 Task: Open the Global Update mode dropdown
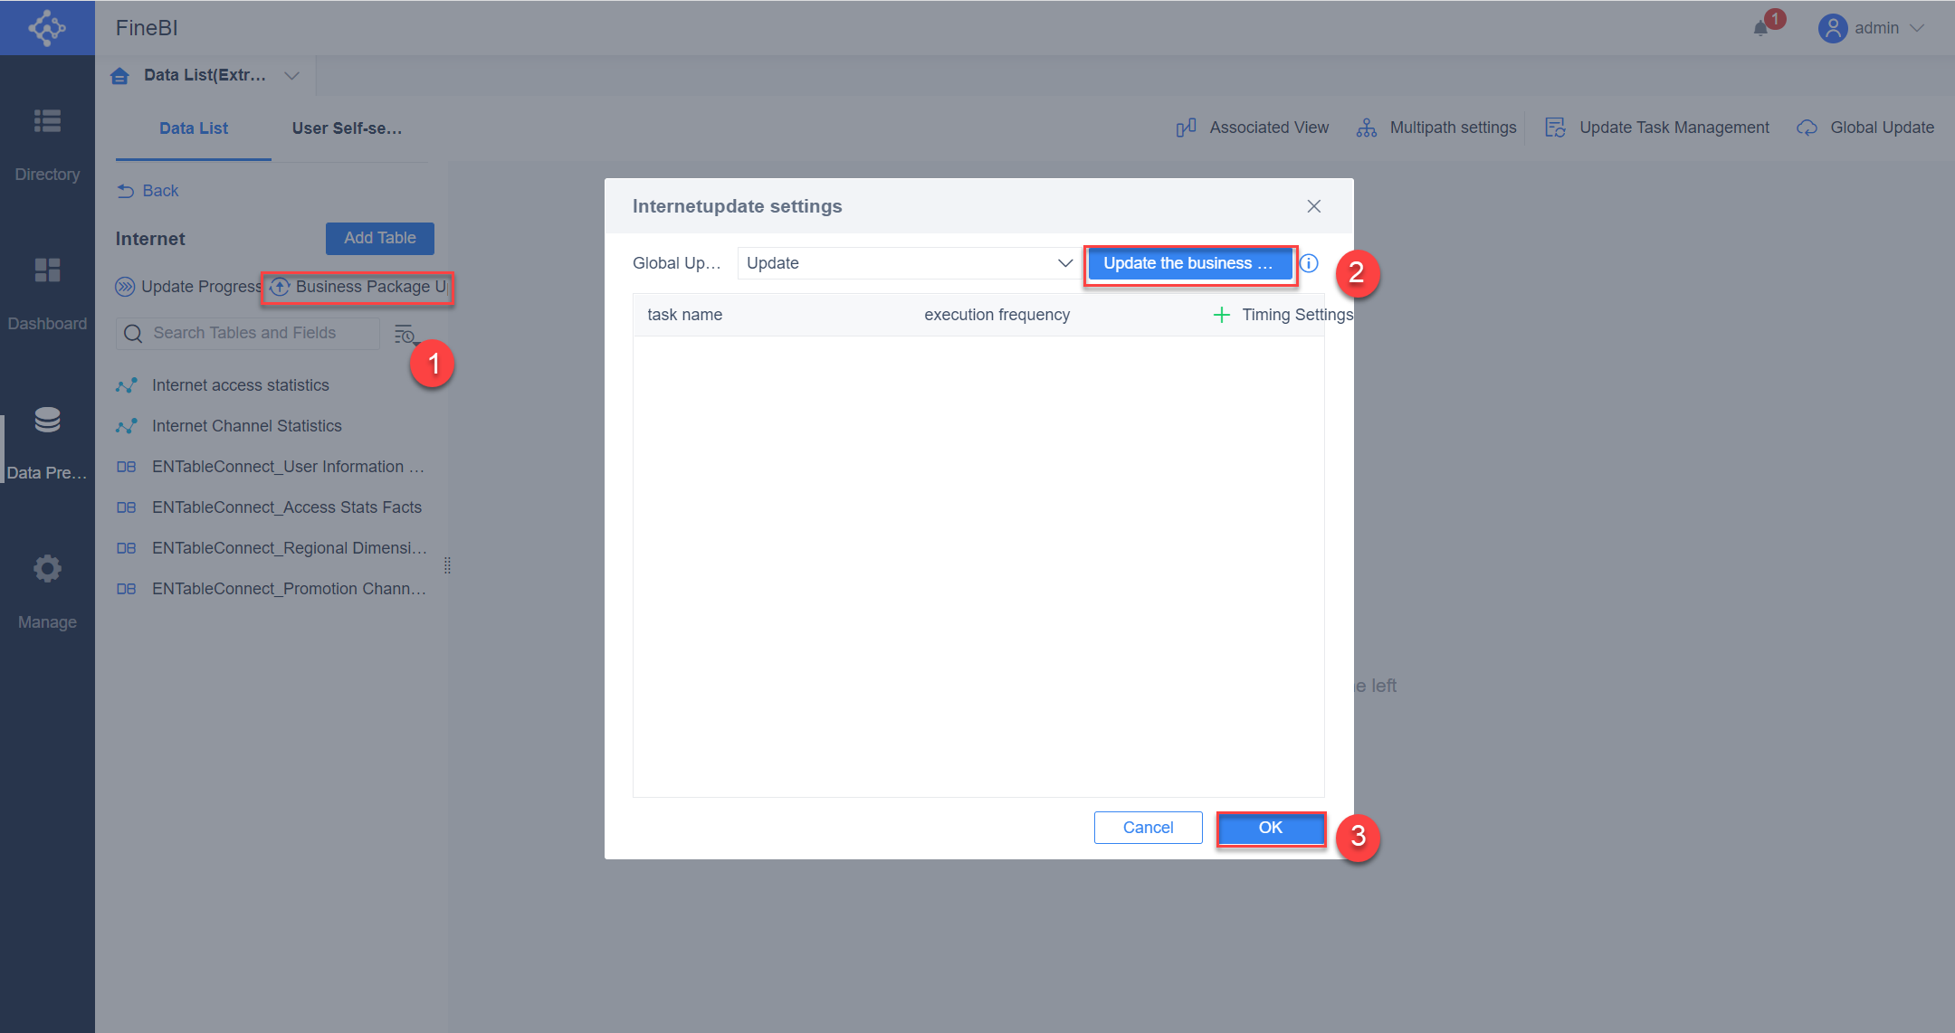pos(908,263)
